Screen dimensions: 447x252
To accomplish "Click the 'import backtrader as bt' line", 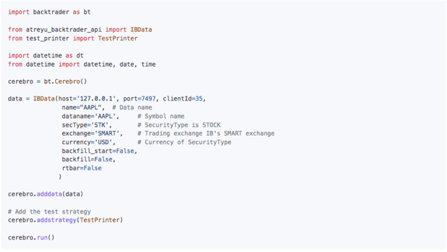I will pyautogui.click(x=49, y=12).
